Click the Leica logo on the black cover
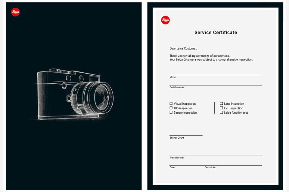This screenshot has height=192, width=289. point(15,12)
